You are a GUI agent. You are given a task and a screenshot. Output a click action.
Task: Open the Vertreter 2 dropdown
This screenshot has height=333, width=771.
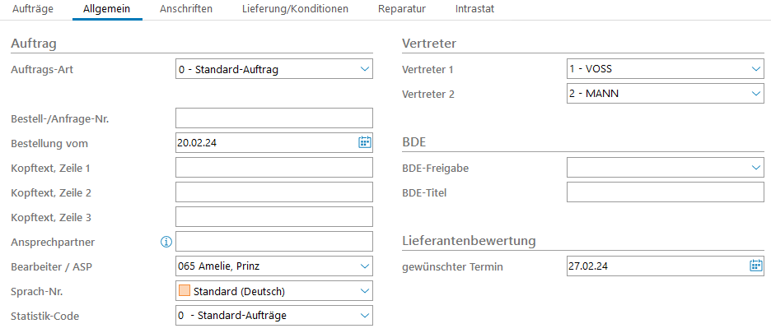[x=755, y=94]
